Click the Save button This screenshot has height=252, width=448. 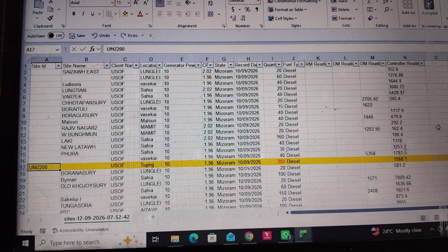point(77,36)
